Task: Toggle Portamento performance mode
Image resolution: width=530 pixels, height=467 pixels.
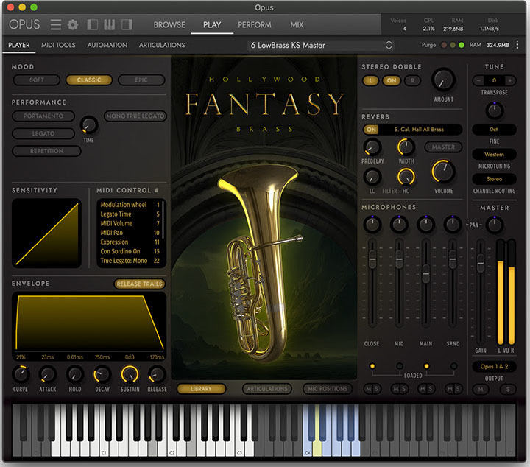Action: click(x=43, y=116)
